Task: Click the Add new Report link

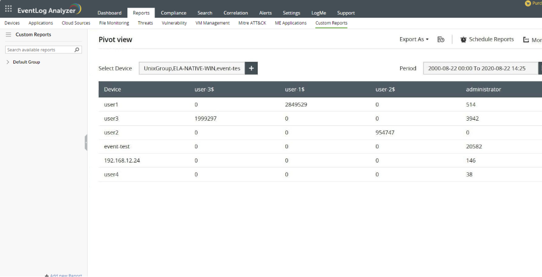Action: (x=64, y=275)
